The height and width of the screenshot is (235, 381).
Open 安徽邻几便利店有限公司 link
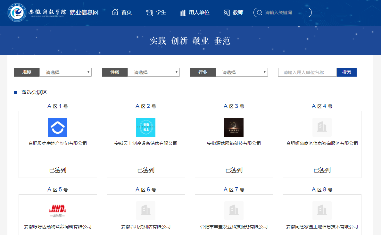pos(146,227)
